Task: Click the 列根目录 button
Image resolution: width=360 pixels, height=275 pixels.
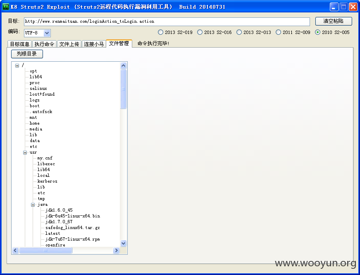Action: 27,54
